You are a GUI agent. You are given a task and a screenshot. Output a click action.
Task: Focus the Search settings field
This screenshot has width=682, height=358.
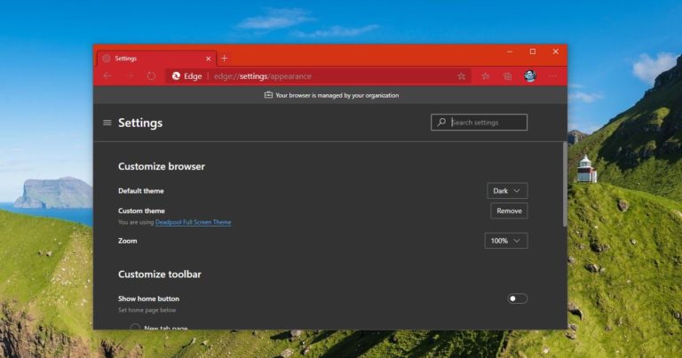click(479, 123)
